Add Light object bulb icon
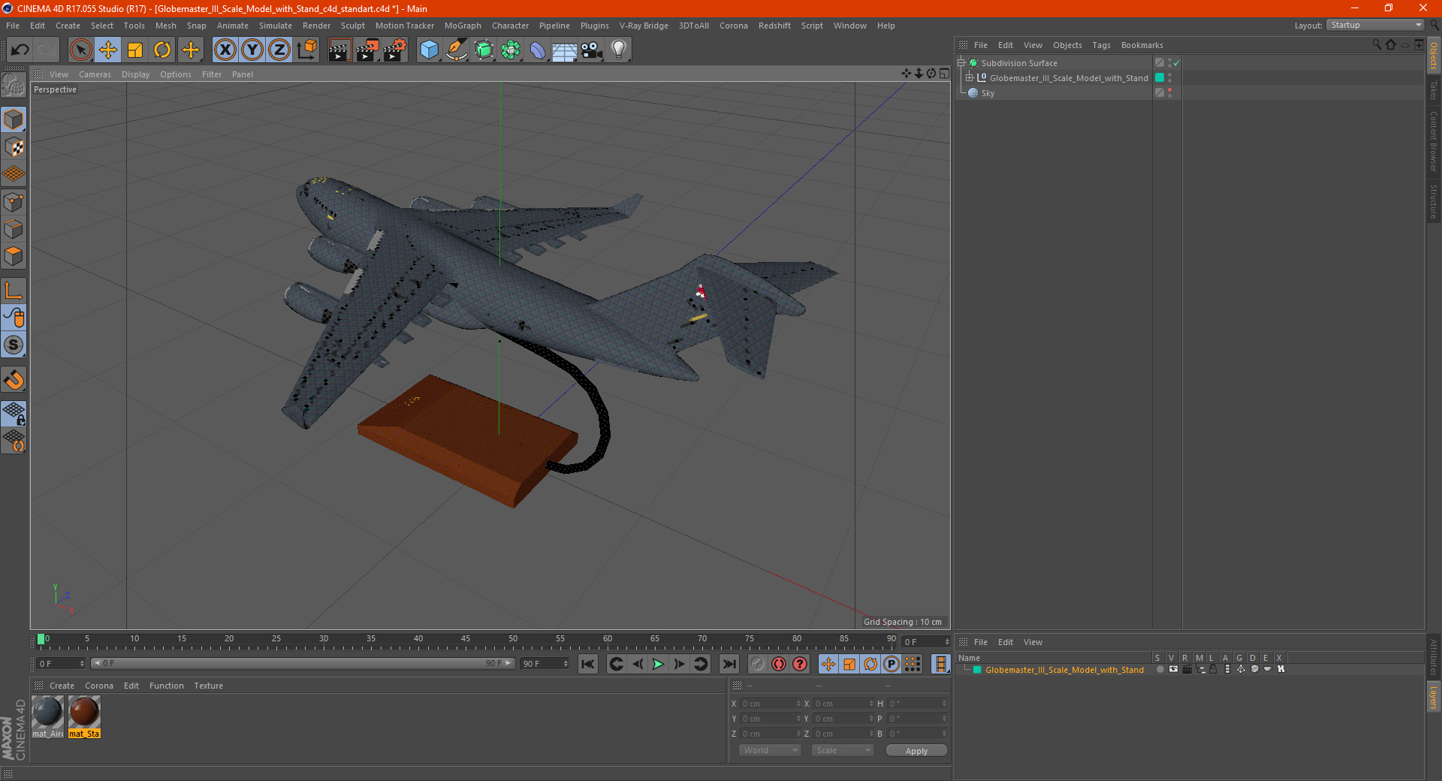Image resolution: width=1442 pixels, height=781 pixels. (619, 50)
